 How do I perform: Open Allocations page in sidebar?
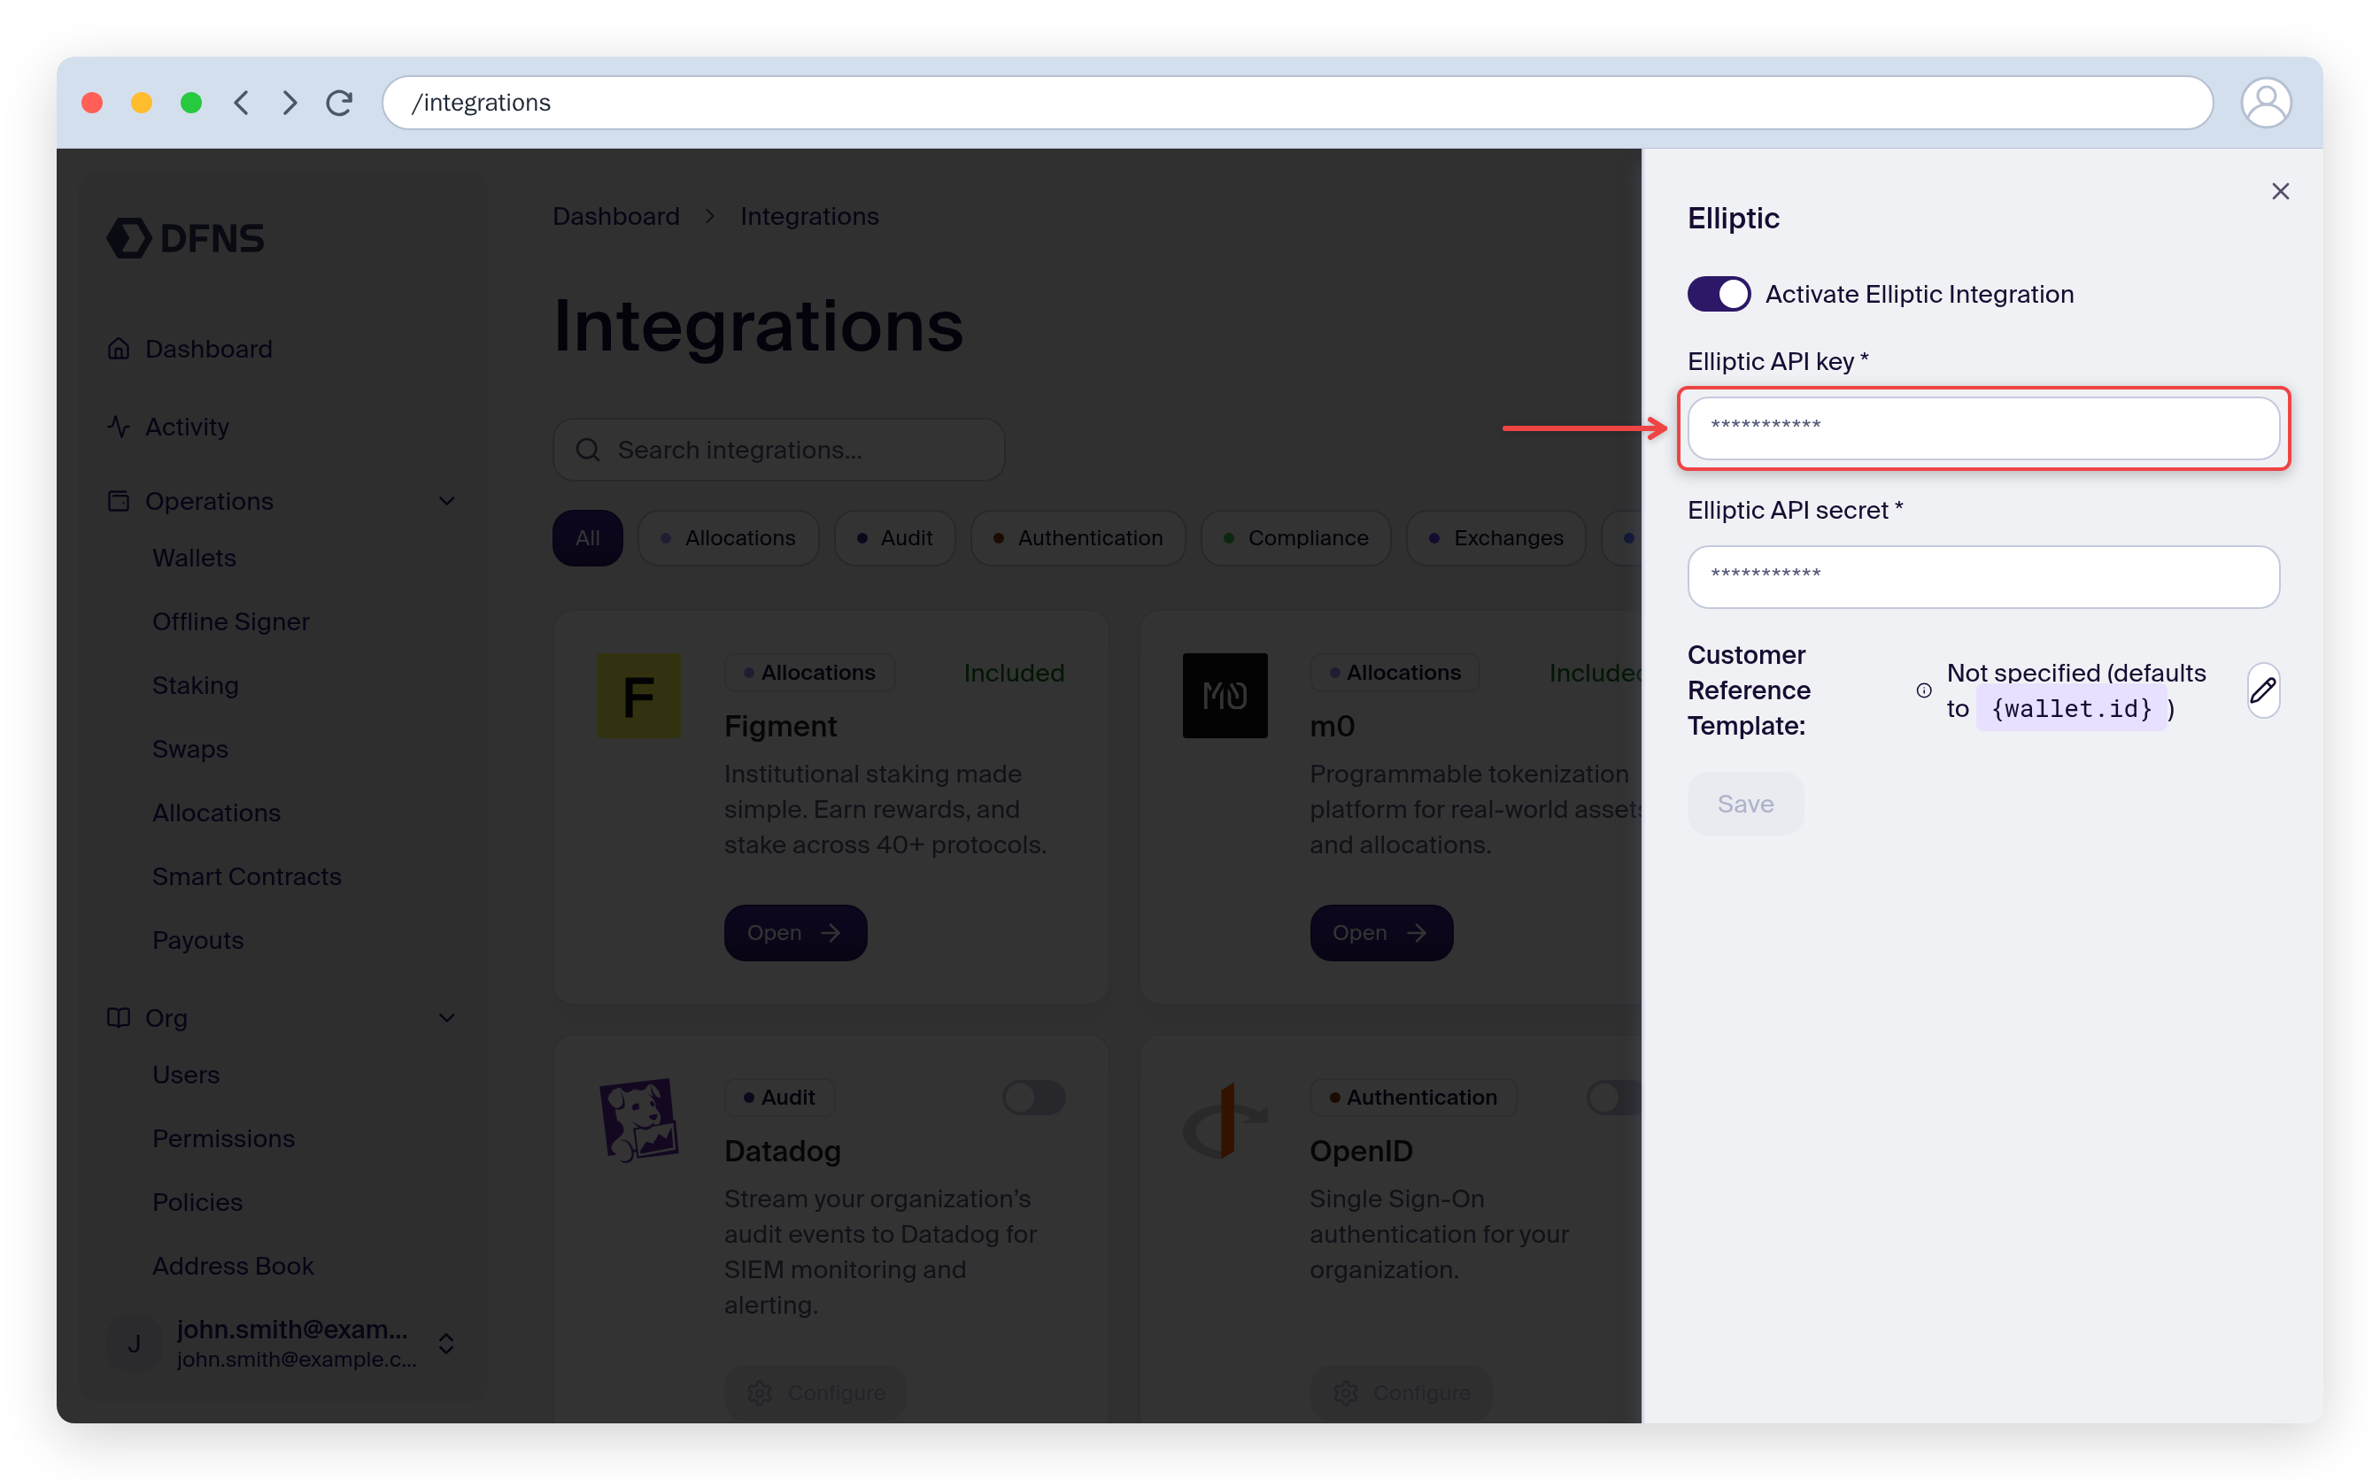tap(216, 813)
